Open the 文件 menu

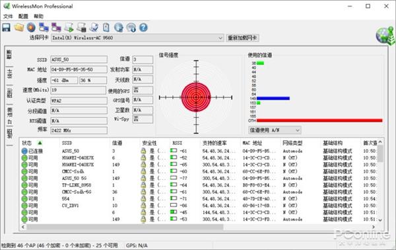point(8,16)
